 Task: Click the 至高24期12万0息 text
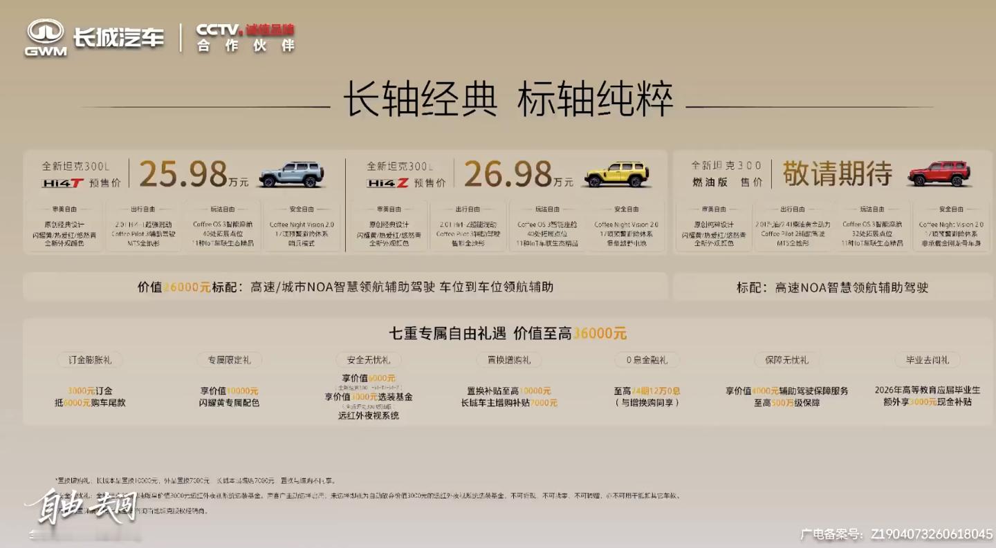[647, 391]
